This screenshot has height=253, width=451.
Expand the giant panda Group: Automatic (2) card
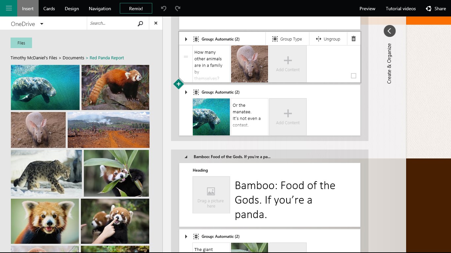[x=186, y=237]
